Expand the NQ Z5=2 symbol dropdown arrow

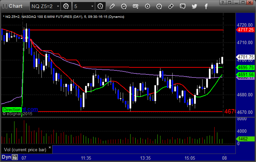point(58,6)
